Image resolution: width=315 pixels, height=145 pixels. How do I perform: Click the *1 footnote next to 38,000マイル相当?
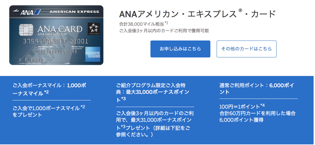pyautogui.click(x=166, y=23)
